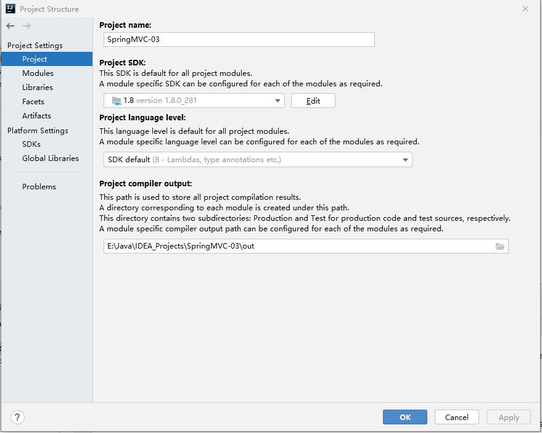Go to Facets section
This screenshot has width=542, height=433.
click(33, 102)
